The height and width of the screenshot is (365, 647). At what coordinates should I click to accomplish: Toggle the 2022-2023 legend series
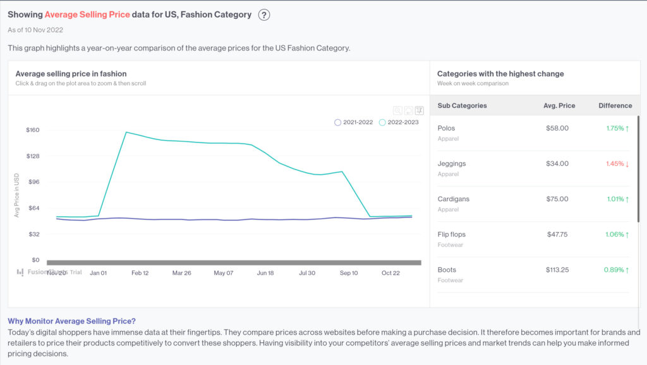click(399, 122)
